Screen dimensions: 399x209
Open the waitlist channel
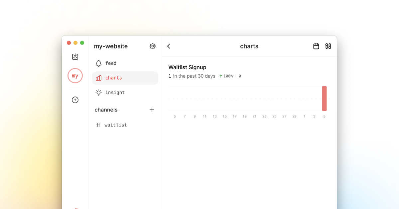(115, 125)
